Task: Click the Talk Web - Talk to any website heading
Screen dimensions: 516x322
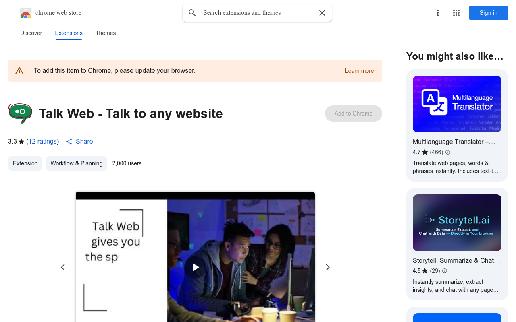Action: click(131, 114)
